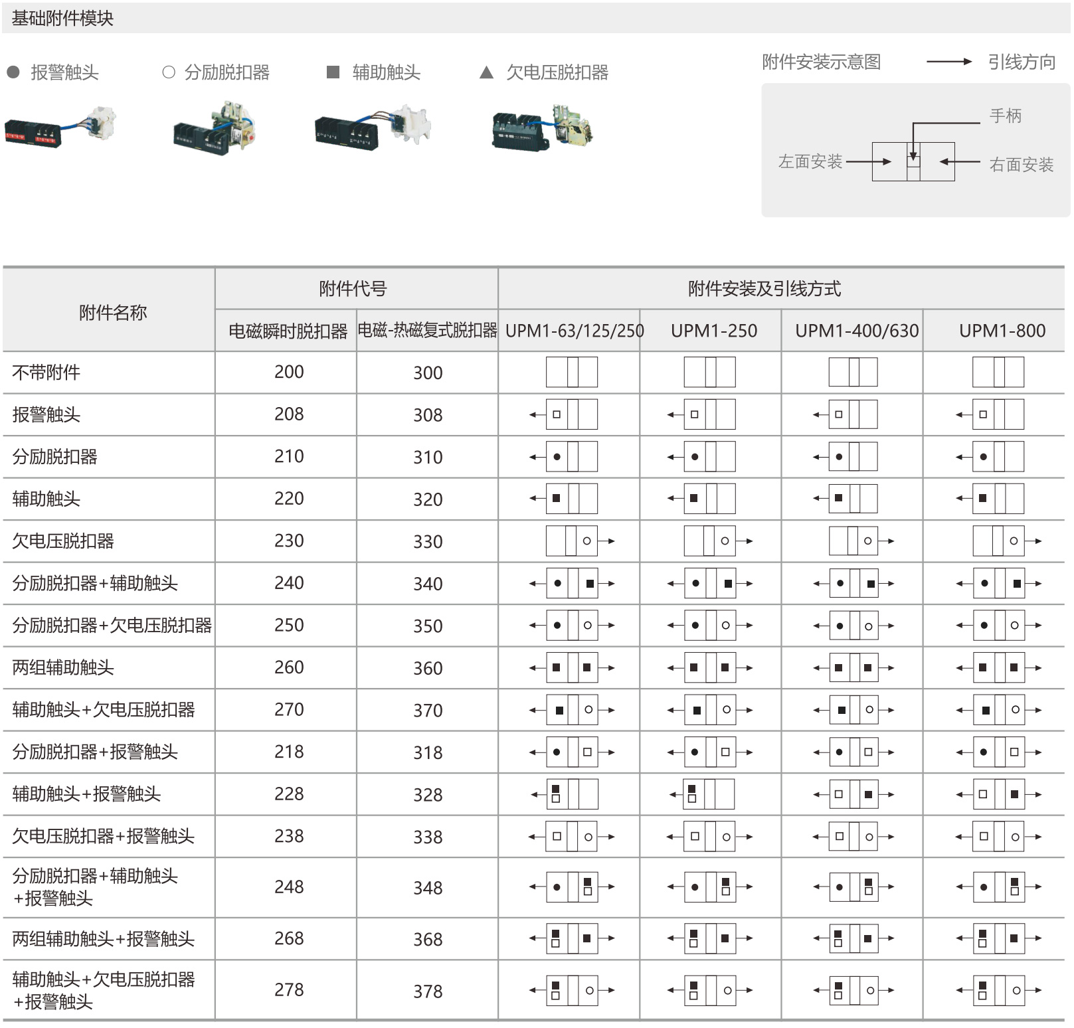Click the 基础附件模块 section title
Screen dimensions: 1074x1028
tap(62, 19)
